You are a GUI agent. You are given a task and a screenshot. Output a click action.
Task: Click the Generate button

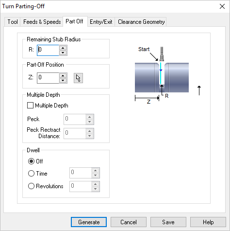point(89,222)
